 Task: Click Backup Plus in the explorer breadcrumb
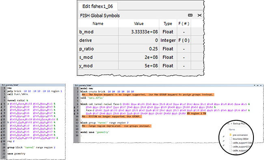pos(240,124)
